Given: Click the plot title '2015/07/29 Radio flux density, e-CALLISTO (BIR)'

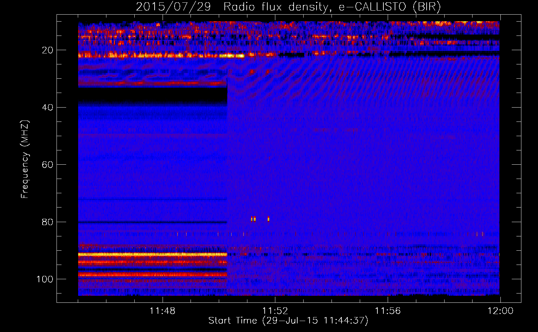Looking at the screenshot, I should 288,7.
